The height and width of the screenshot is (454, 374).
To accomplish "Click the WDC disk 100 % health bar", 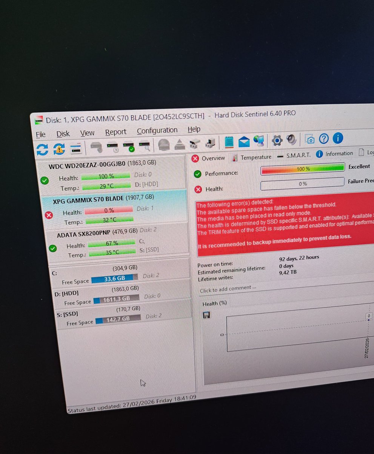I will click(106, 176).
